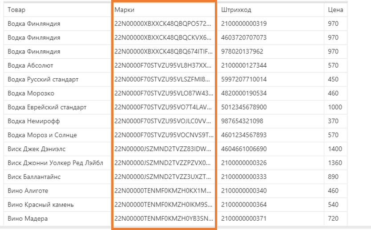The width and height of the screenshot is (371, 230).
Task: Click mark 22N0000F70STVZU95VLSZFMI8...
Action: coord(162,79)
